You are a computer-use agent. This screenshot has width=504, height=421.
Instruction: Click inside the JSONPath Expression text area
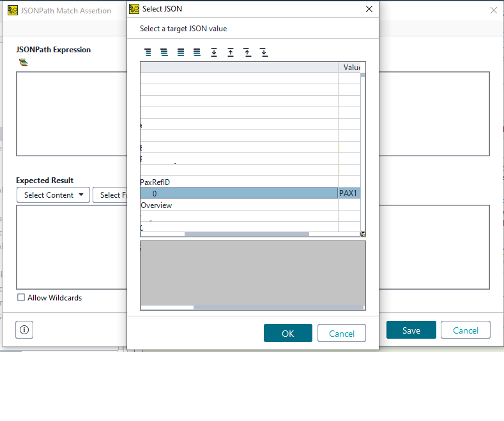pyautogui.click(x=72, y=114)
